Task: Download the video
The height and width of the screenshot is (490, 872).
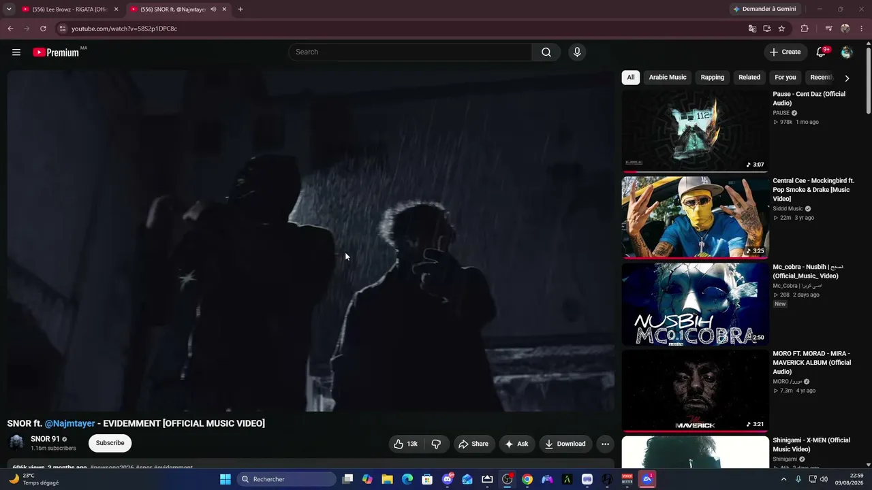Action: coord(565,444)
